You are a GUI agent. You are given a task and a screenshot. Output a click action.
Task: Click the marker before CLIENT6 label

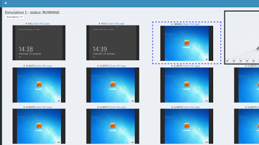click(24, 107)
